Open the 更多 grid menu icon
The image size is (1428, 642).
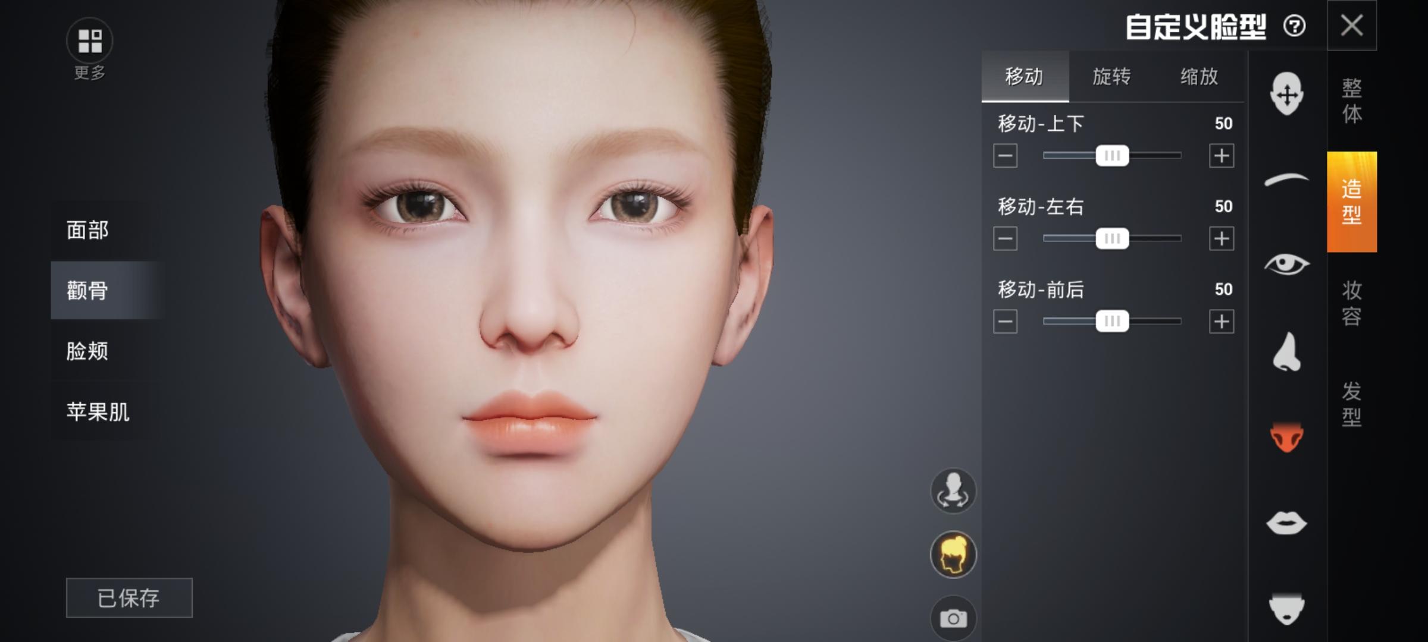pos(90,41)
